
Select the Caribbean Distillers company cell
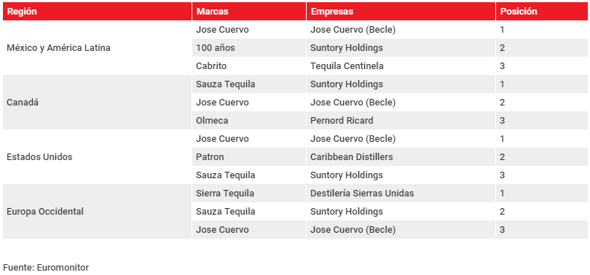401,156
